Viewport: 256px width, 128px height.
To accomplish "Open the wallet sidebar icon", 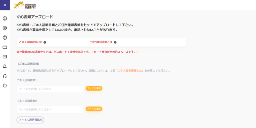I will tap(5, 56).
